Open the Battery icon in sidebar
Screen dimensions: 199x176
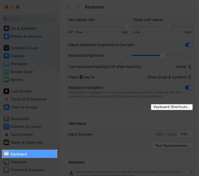click(x=6, y=80)
